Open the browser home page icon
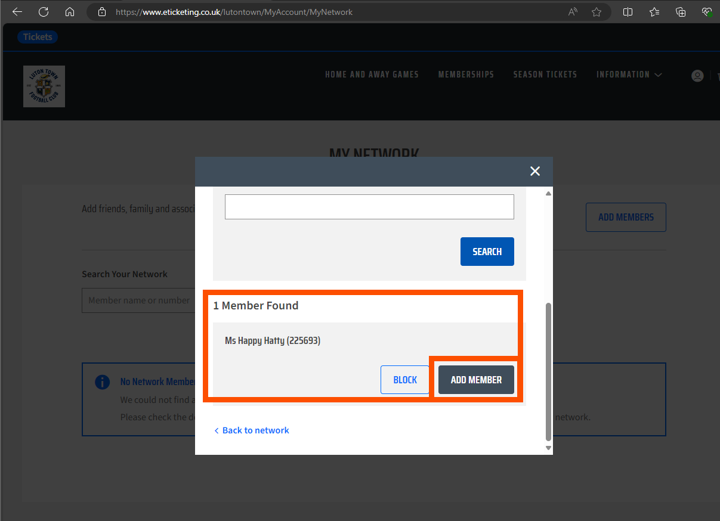This screenshot has width=720, height=521. [x=70, y=12]
